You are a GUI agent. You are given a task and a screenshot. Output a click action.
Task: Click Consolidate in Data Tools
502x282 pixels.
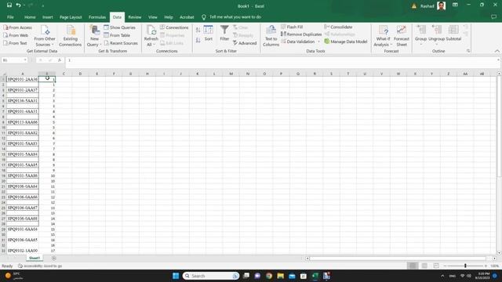pyautogui.click(x=338, y=27)
